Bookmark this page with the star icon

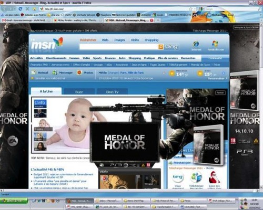click(190, 9)
